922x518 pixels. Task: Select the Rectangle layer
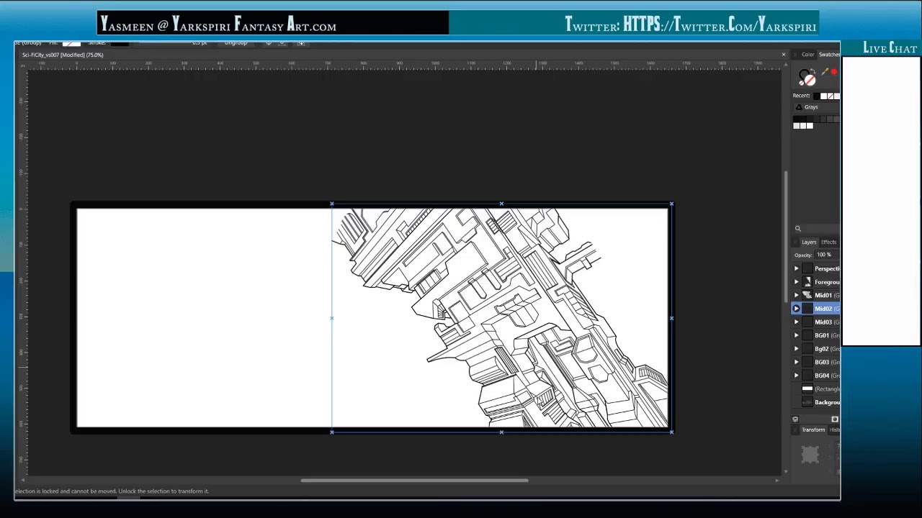pos(816,388)
